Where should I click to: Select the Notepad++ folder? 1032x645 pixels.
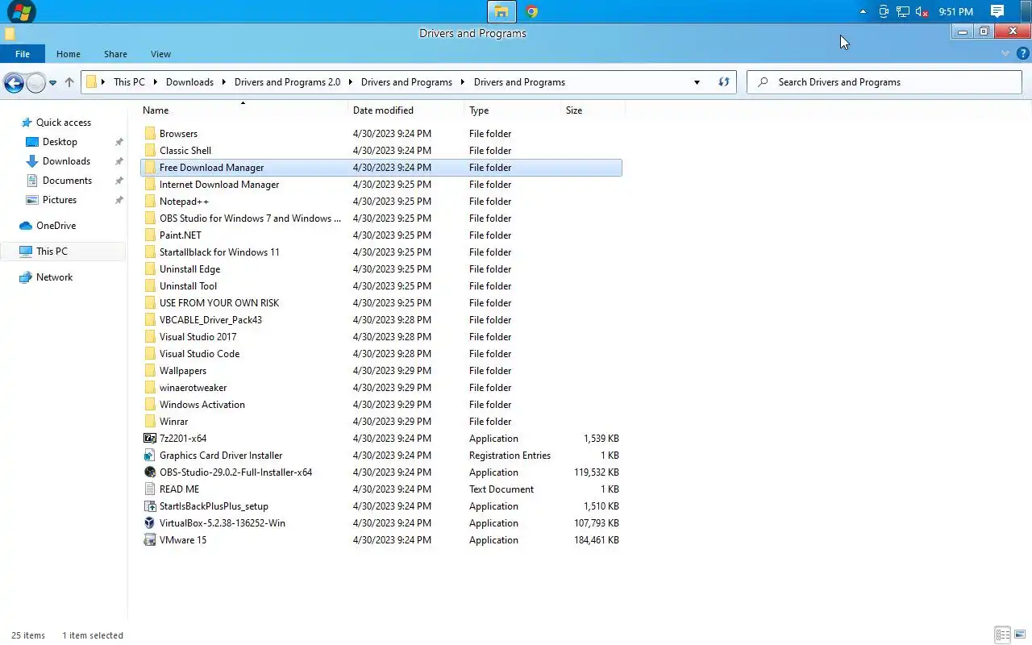point(184,202)
